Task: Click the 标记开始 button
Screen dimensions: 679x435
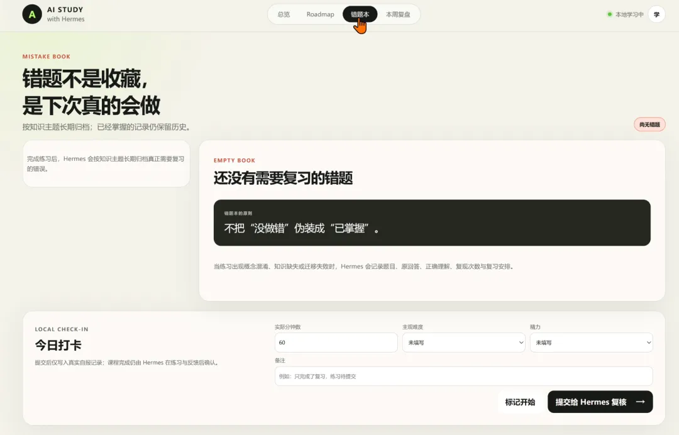Action: tap(520, 402)
